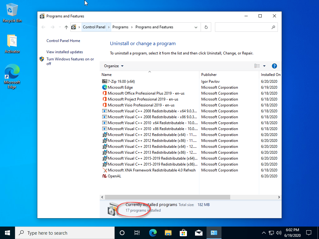Select the OpenAL program icon
Screen dimensions: 319x239
pyautogui.click(x=105, y=176)
